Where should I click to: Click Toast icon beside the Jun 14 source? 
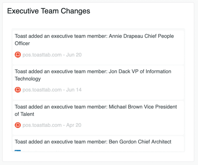[x=18, y=90]
